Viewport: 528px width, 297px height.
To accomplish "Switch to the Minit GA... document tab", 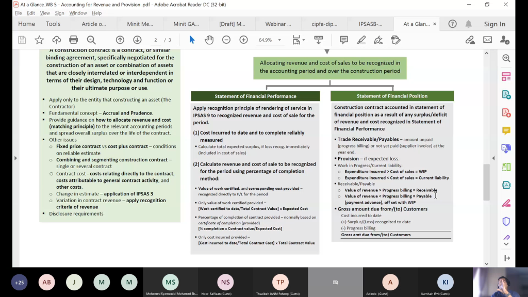I will tap(186, 24).
